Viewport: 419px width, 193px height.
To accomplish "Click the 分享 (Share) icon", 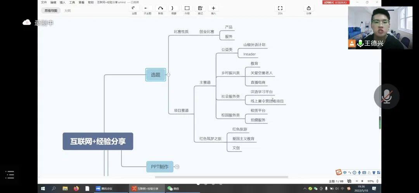I will [x=309, y=8].
